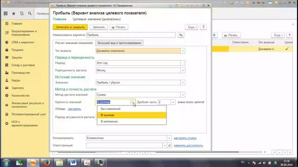Open Целевые значения (диапазоны) link
The width and height of the screenshot is (298, 167).
tap(96, 19)
